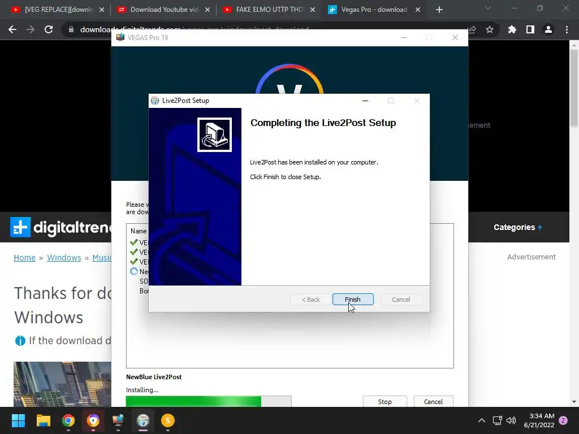Close the FAKE ELMO tab
The height and width of the screenshot is (434, 579).
coord(313,10)
